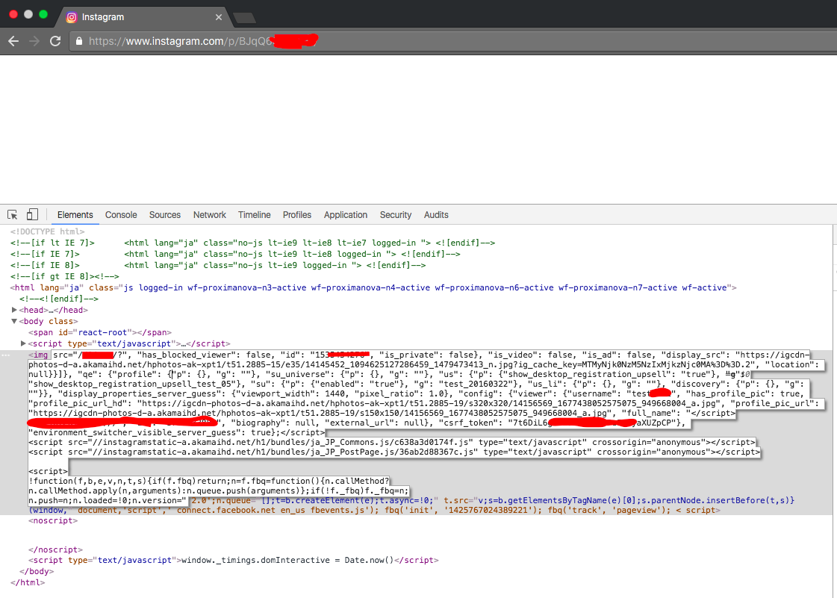Switch to the Elements tab
Screen dimensions: 837x598
point(75,215)
